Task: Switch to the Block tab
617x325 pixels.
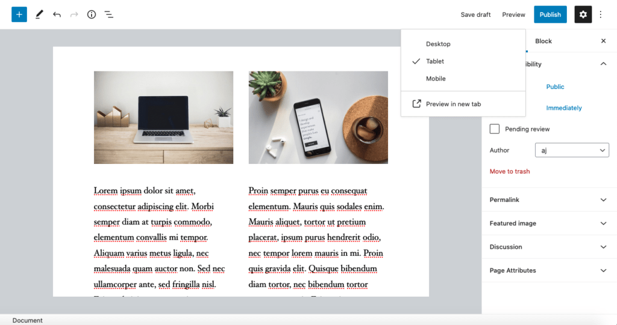Action: pos(543,41)
